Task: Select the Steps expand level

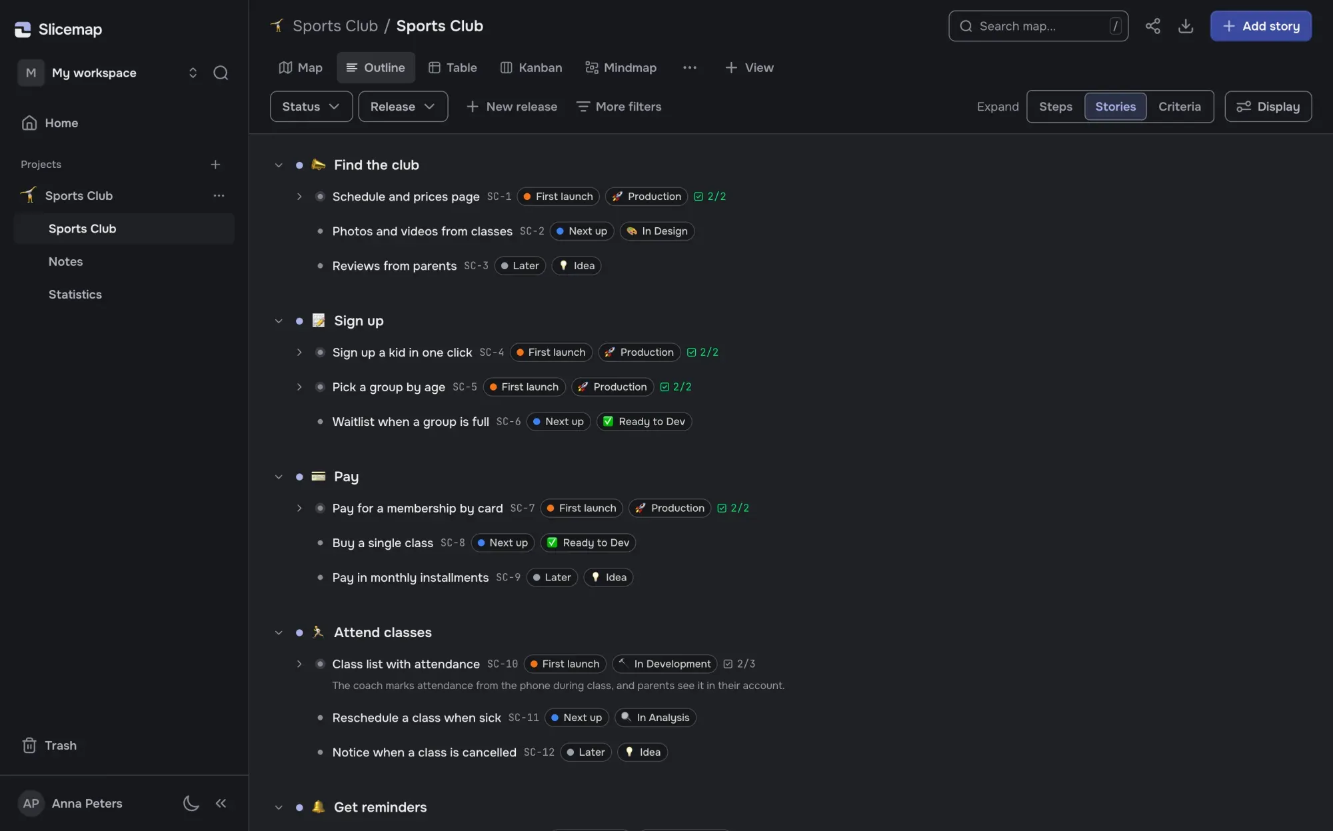Action: click(1055, 106)
